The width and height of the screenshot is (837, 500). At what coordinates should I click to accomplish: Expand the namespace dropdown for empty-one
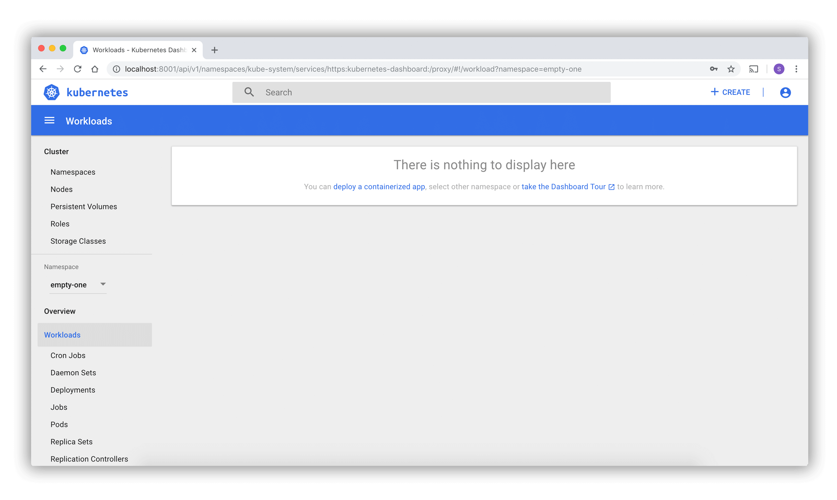coord(103,284)
